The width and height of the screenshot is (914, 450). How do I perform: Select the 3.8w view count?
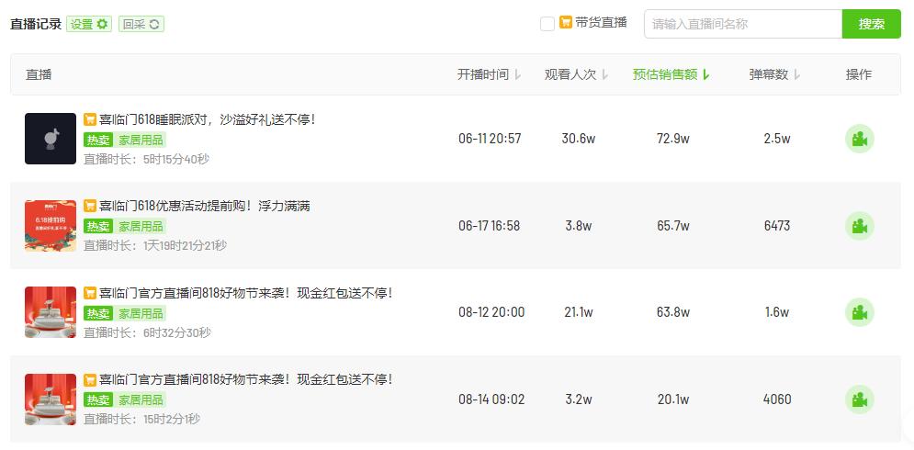point(579,226)
